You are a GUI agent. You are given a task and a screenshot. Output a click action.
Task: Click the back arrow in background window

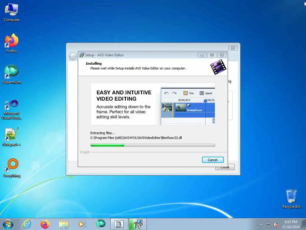[73, 56]
